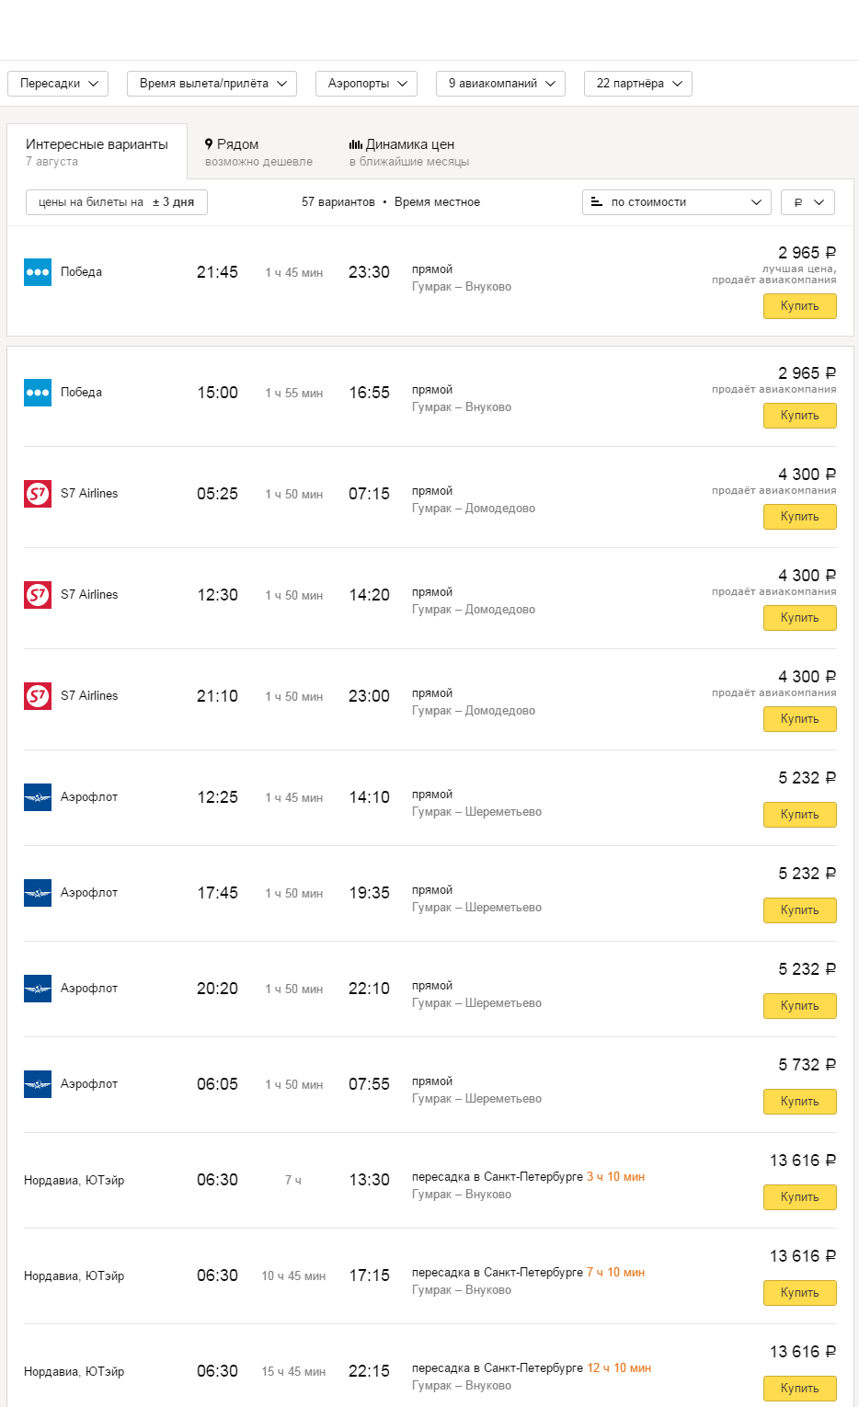
Task: Click the map pin icon next to Рядом
Action: click(209, 144)
